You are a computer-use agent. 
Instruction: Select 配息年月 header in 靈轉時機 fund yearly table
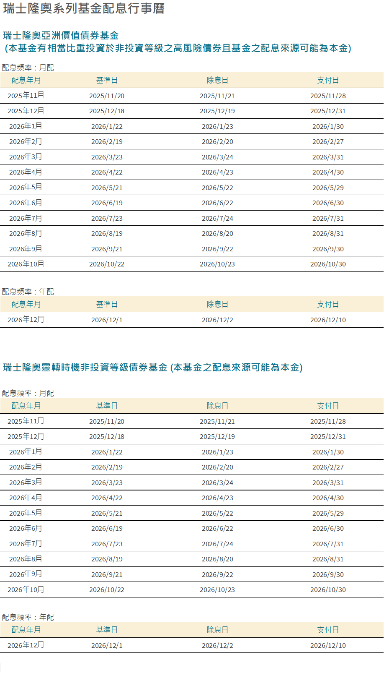point(26,630)
